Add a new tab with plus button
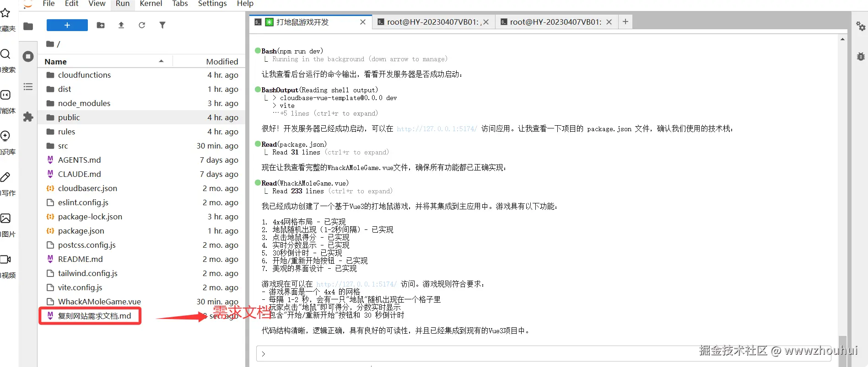 coord(625,21)
